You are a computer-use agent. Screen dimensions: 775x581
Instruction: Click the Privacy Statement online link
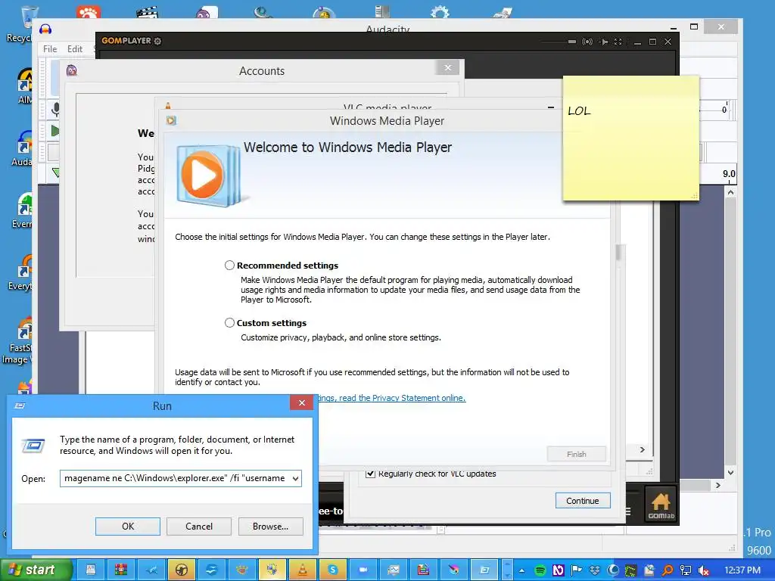pos(391,398)
